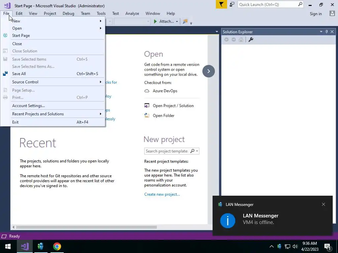This screenshot has width=338, height=253.
Task: Open the Tools menu
Action: 101,13
